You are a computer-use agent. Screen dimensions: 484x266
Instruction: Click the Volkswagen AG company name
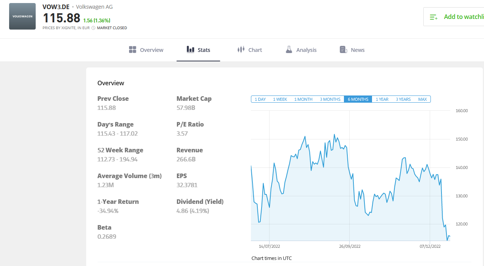pyautogui.click(x=95, y=7)
